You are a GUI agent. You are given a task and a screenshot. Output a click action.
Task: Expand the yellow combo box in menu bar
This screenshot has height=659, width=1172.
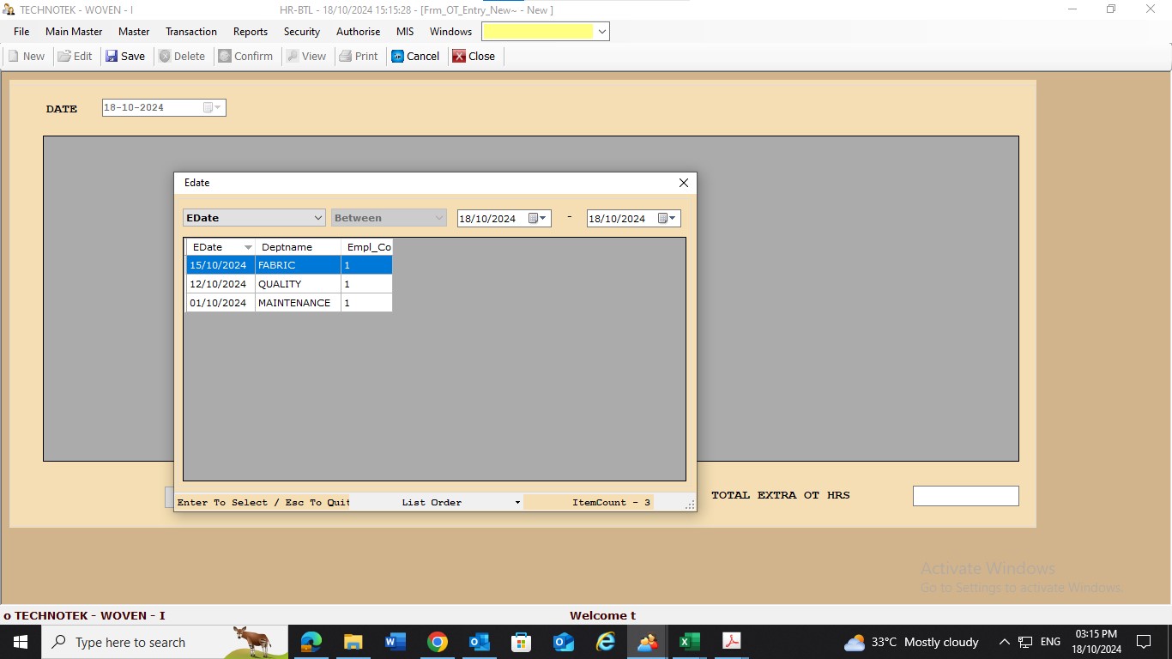click(602, 32)
